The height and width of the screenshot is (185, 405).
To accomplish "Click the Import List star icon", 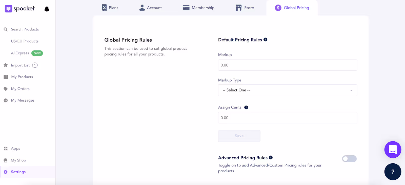I will [x=6, y=65].
